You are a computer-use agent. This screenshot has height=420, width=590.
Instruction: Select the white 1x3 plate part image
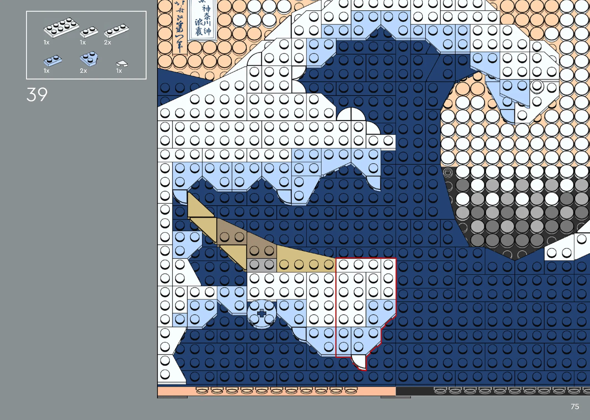tap(116, 31)
